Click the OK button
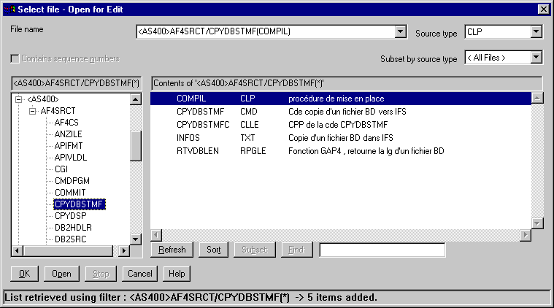This screenshot has height=308, width=554. [x=24, y=274]
